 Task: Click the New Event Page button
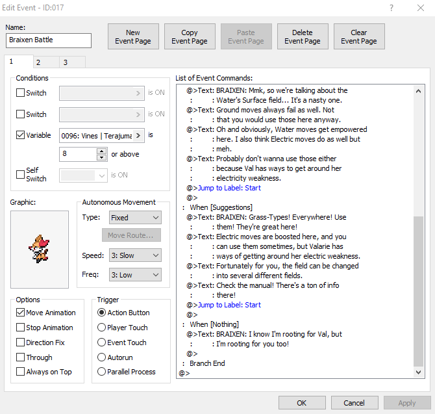(133, 37)
